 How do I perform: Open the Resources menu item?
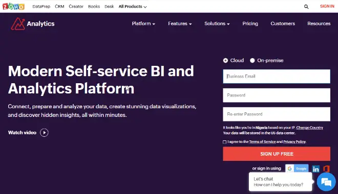coord(319,23)
